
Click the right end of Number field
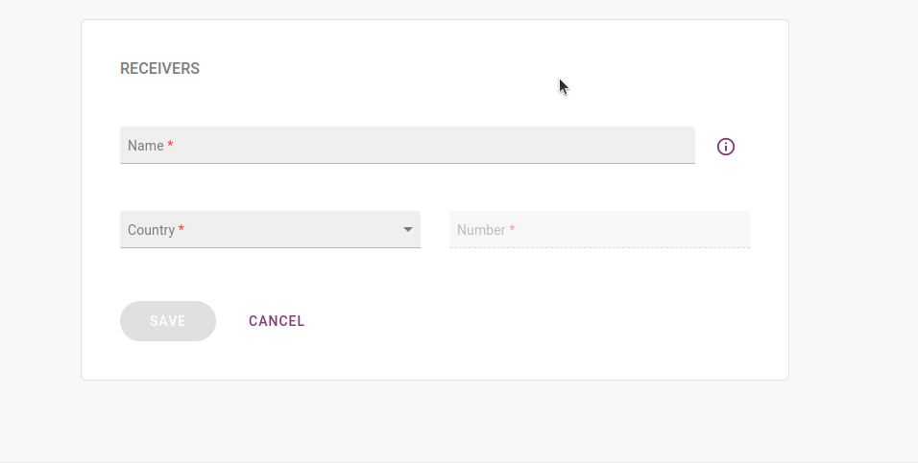(x=735, y=230)
